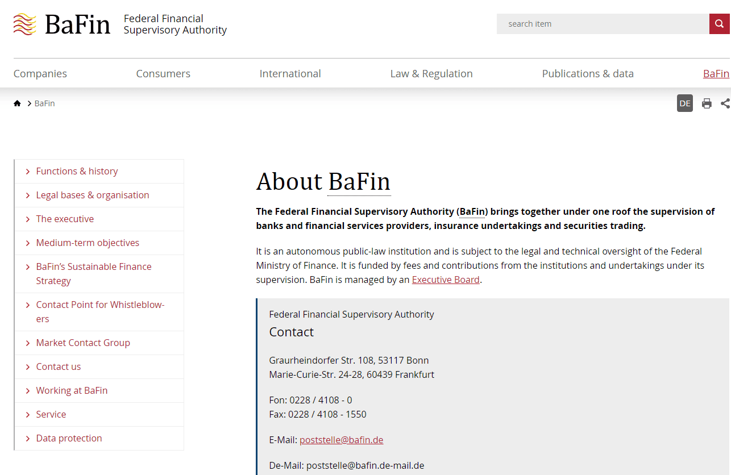The height and width of the screenshot is (475, 731).
Task: Click the poststelle@bafin.de email link
Action: pos(341,440)
